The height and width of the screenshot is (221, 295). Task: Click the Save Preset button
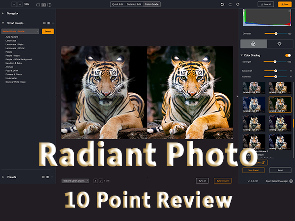pyautogui.click(x=253, y=170)
